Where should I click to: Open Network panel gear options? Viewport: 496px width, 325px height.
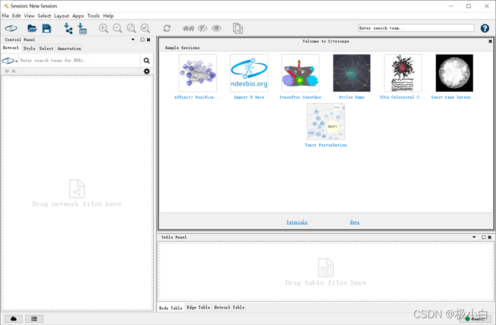point(146,71)
